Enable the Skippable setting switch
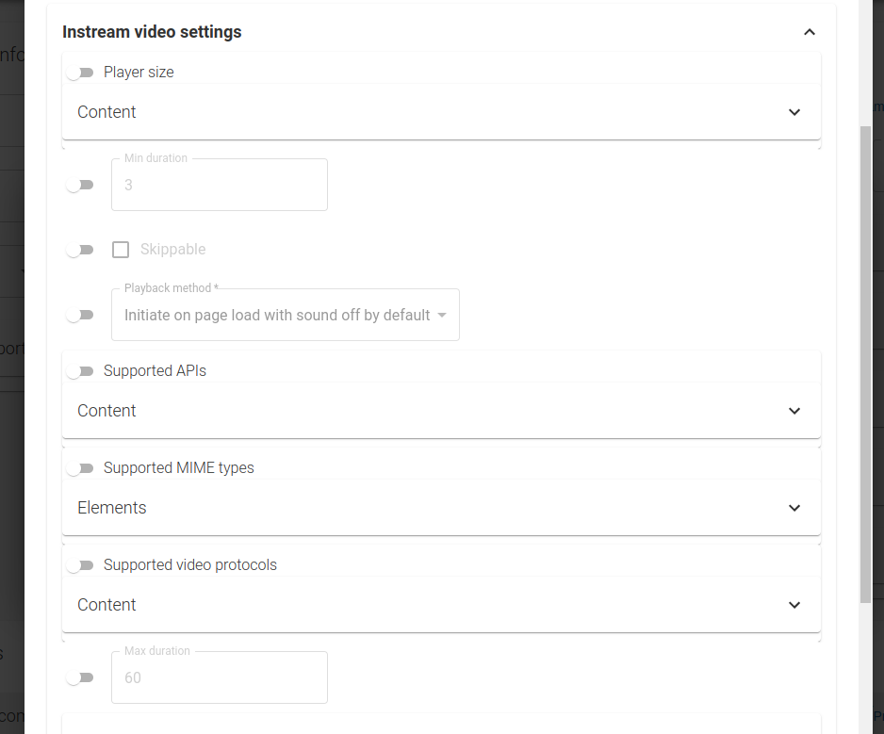 [80, 250]
